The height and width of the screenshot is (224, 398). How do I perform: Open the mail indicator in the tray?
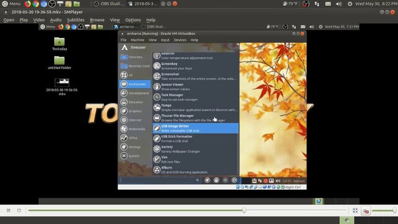328,4
